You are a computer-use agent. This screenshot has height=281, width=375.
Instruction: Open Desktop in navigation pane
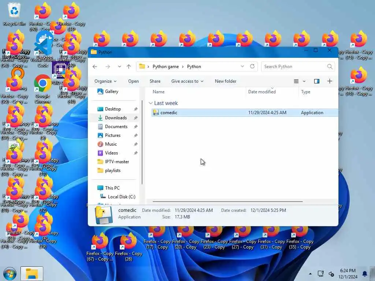point(113,109)
